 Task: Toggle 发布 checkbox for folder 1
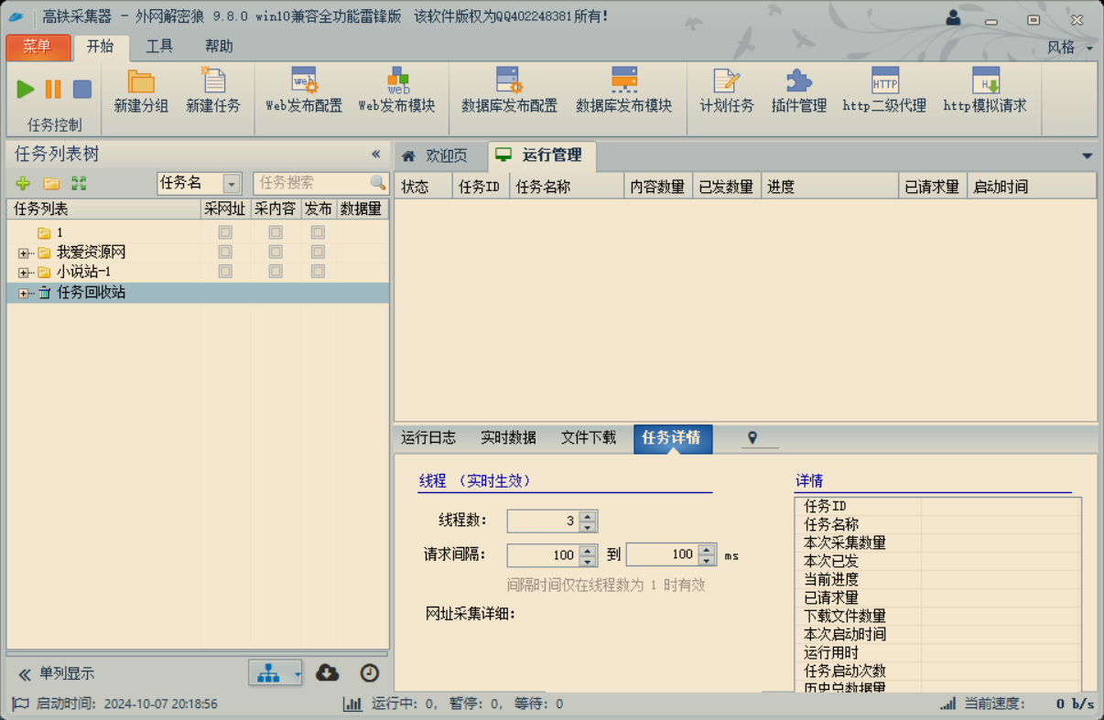pos(318,232)
